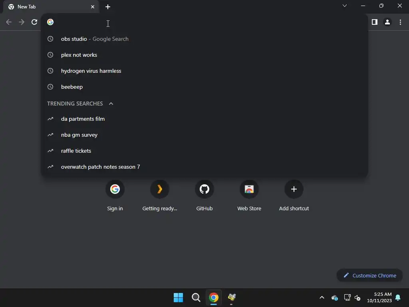Open the profile avatar menu

[387, 22]
